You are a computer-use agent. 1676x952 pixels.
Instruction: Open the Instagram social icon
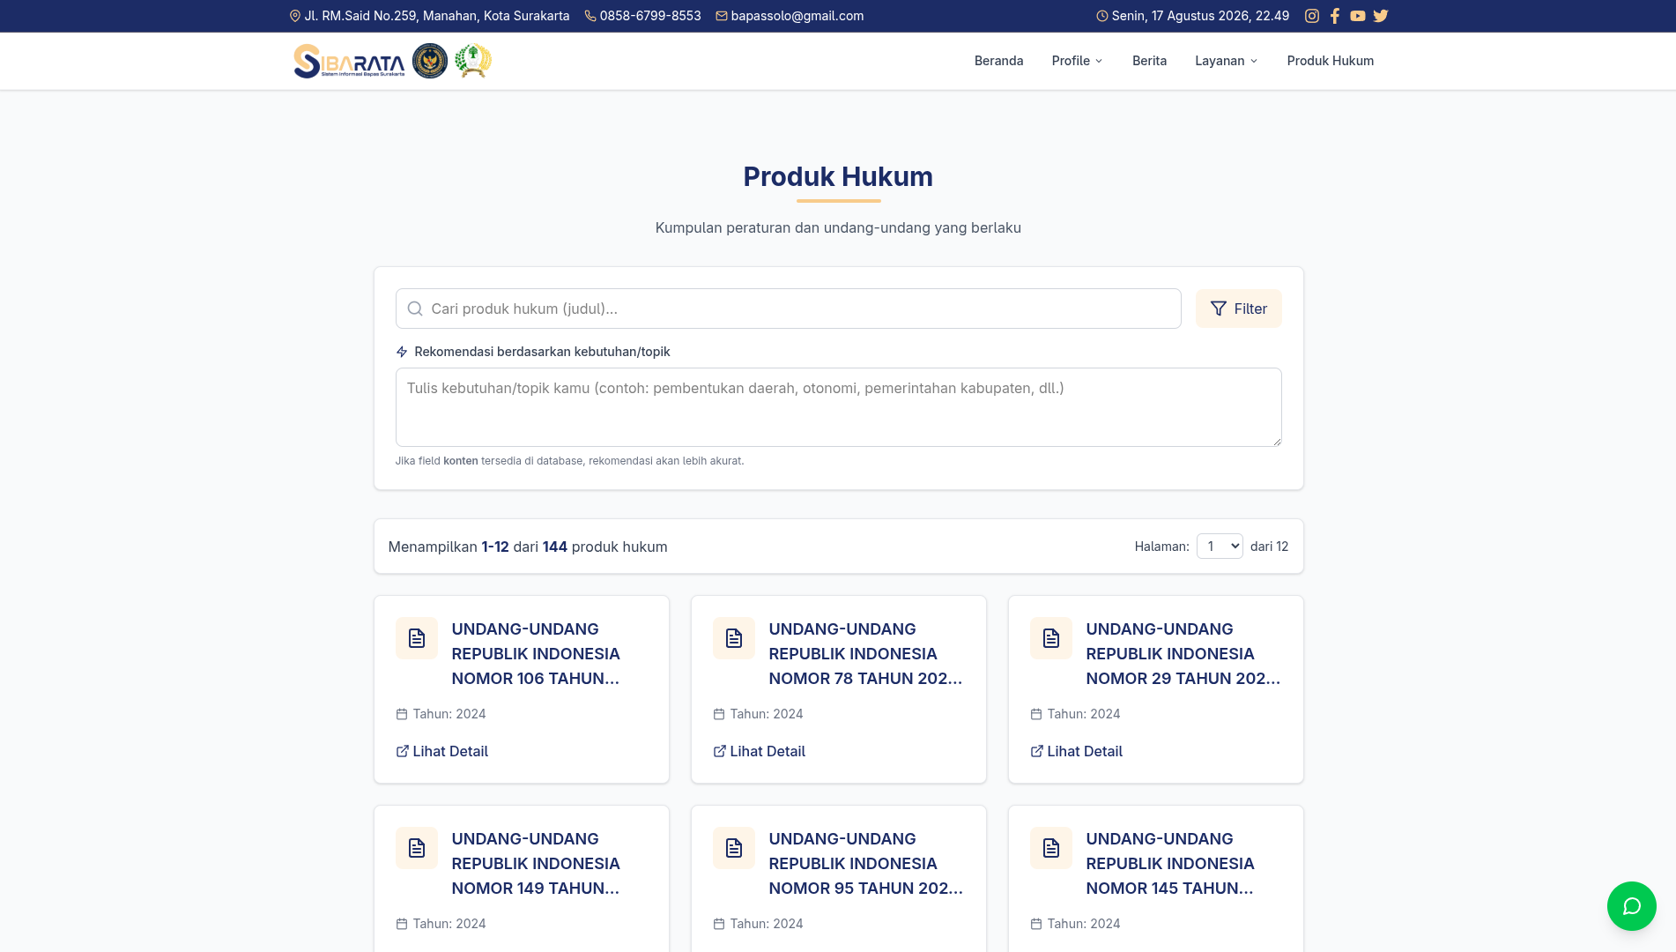pos(1311,16)
